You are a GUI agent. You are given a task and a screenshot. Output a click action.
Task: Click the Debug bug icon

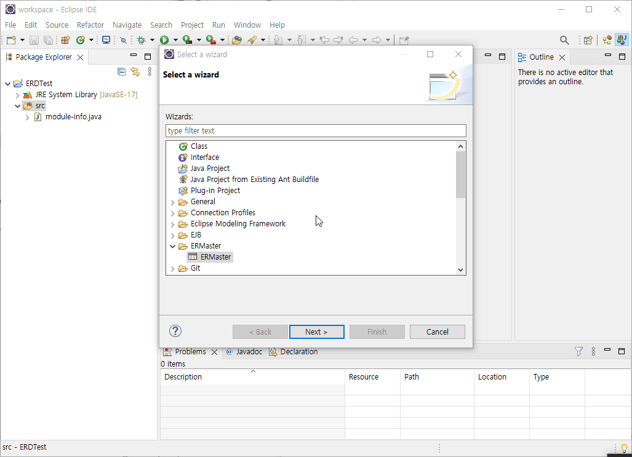coord(141,40)
